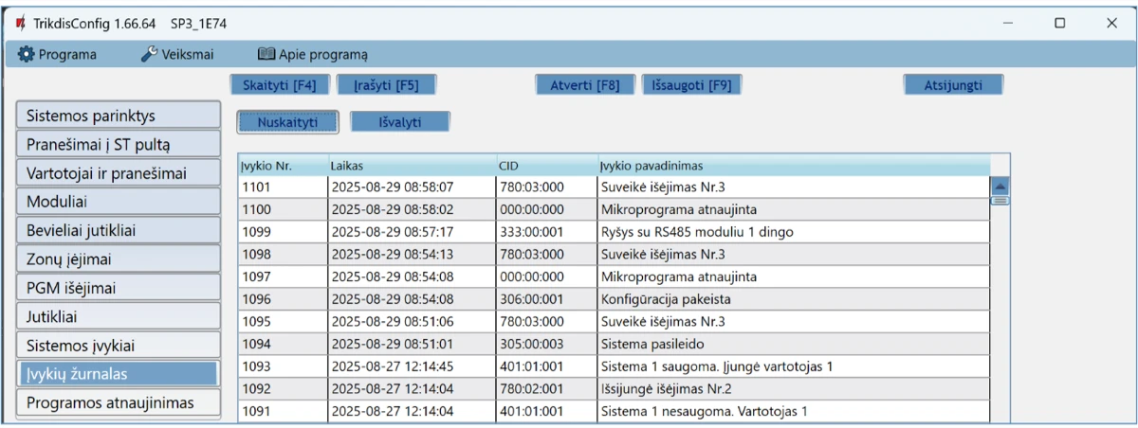The height and width of the screenshot is (428, 1138).
Task: Click the Skaityti [F4] button
Action: coord(280,85)
